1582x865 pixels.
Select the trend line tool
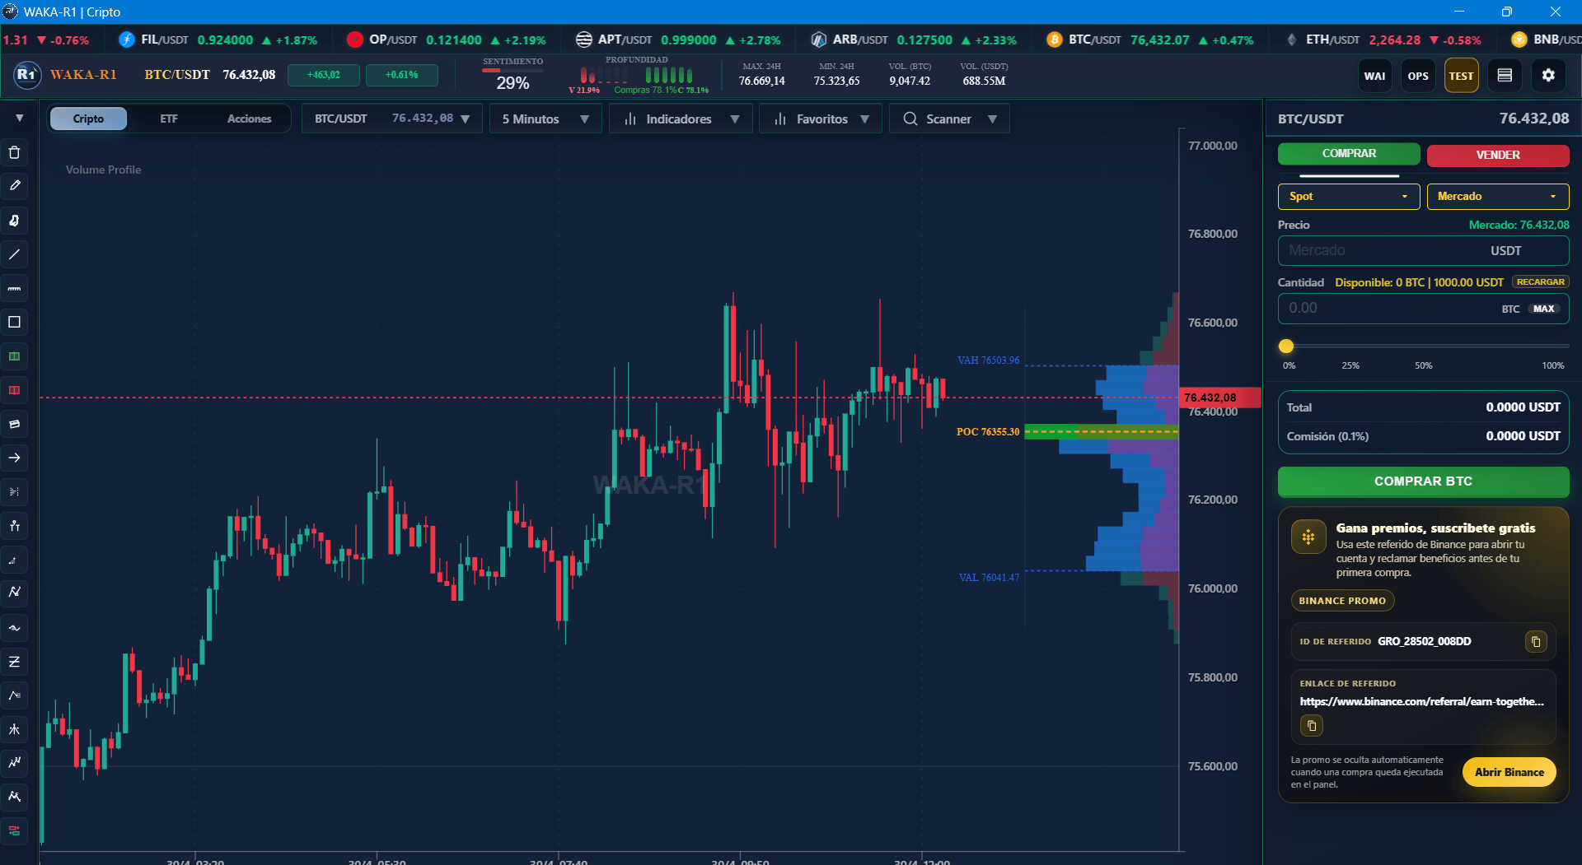click(14, 254)
